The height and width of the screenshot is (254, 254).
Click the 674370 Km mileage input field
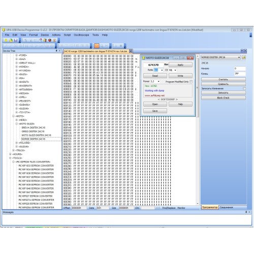(153, 65)
